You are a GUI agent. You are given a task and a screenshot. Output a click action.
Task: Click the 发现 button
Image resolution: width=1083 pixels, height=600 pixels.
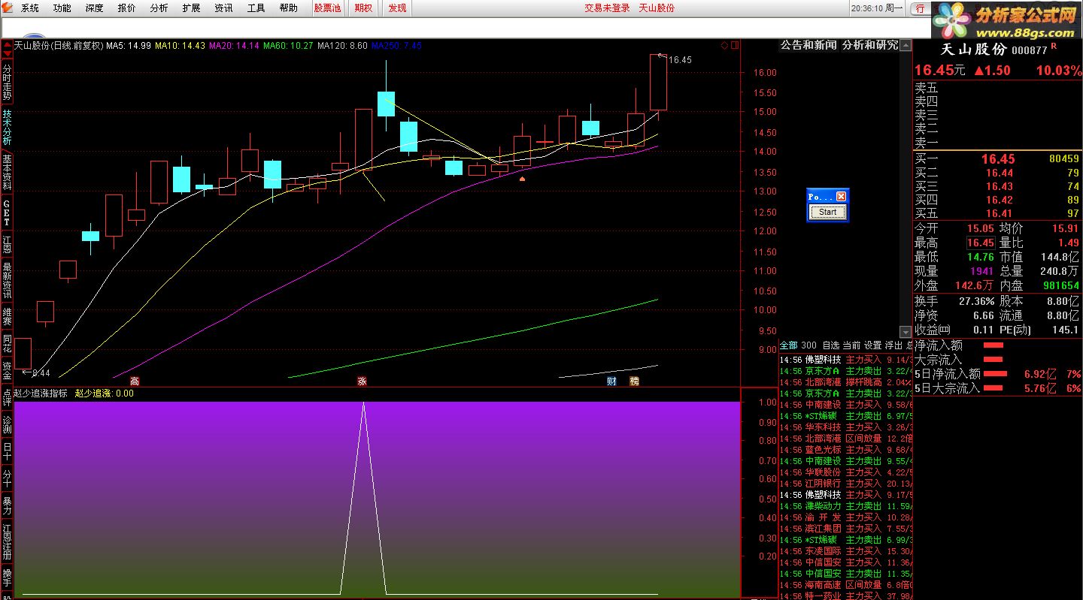pos(397,8)
